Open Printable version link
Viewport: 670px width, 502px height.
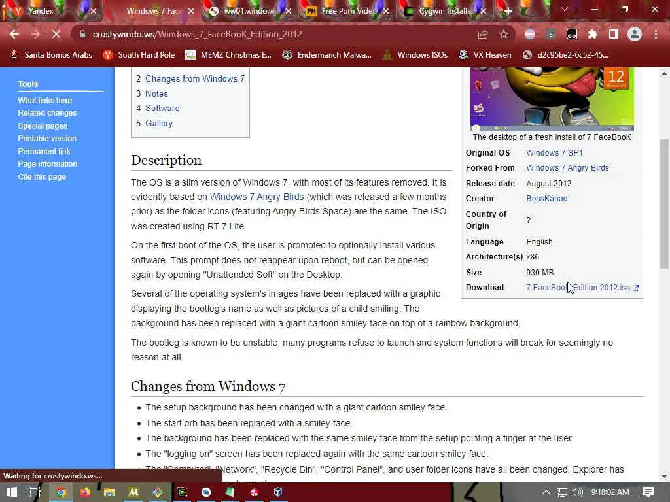47,139
